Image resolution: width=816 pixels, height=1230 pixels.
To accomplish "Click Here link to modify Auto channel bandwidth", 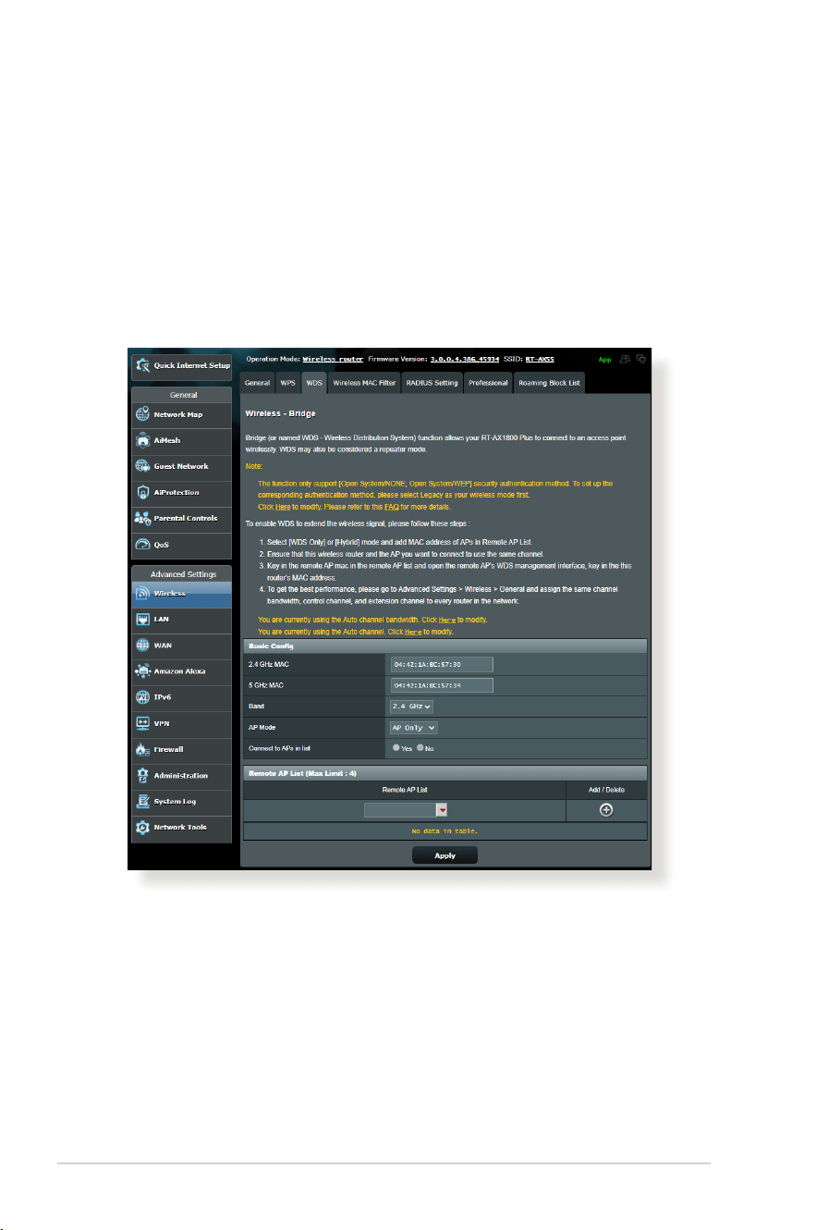I will [446, 619].
